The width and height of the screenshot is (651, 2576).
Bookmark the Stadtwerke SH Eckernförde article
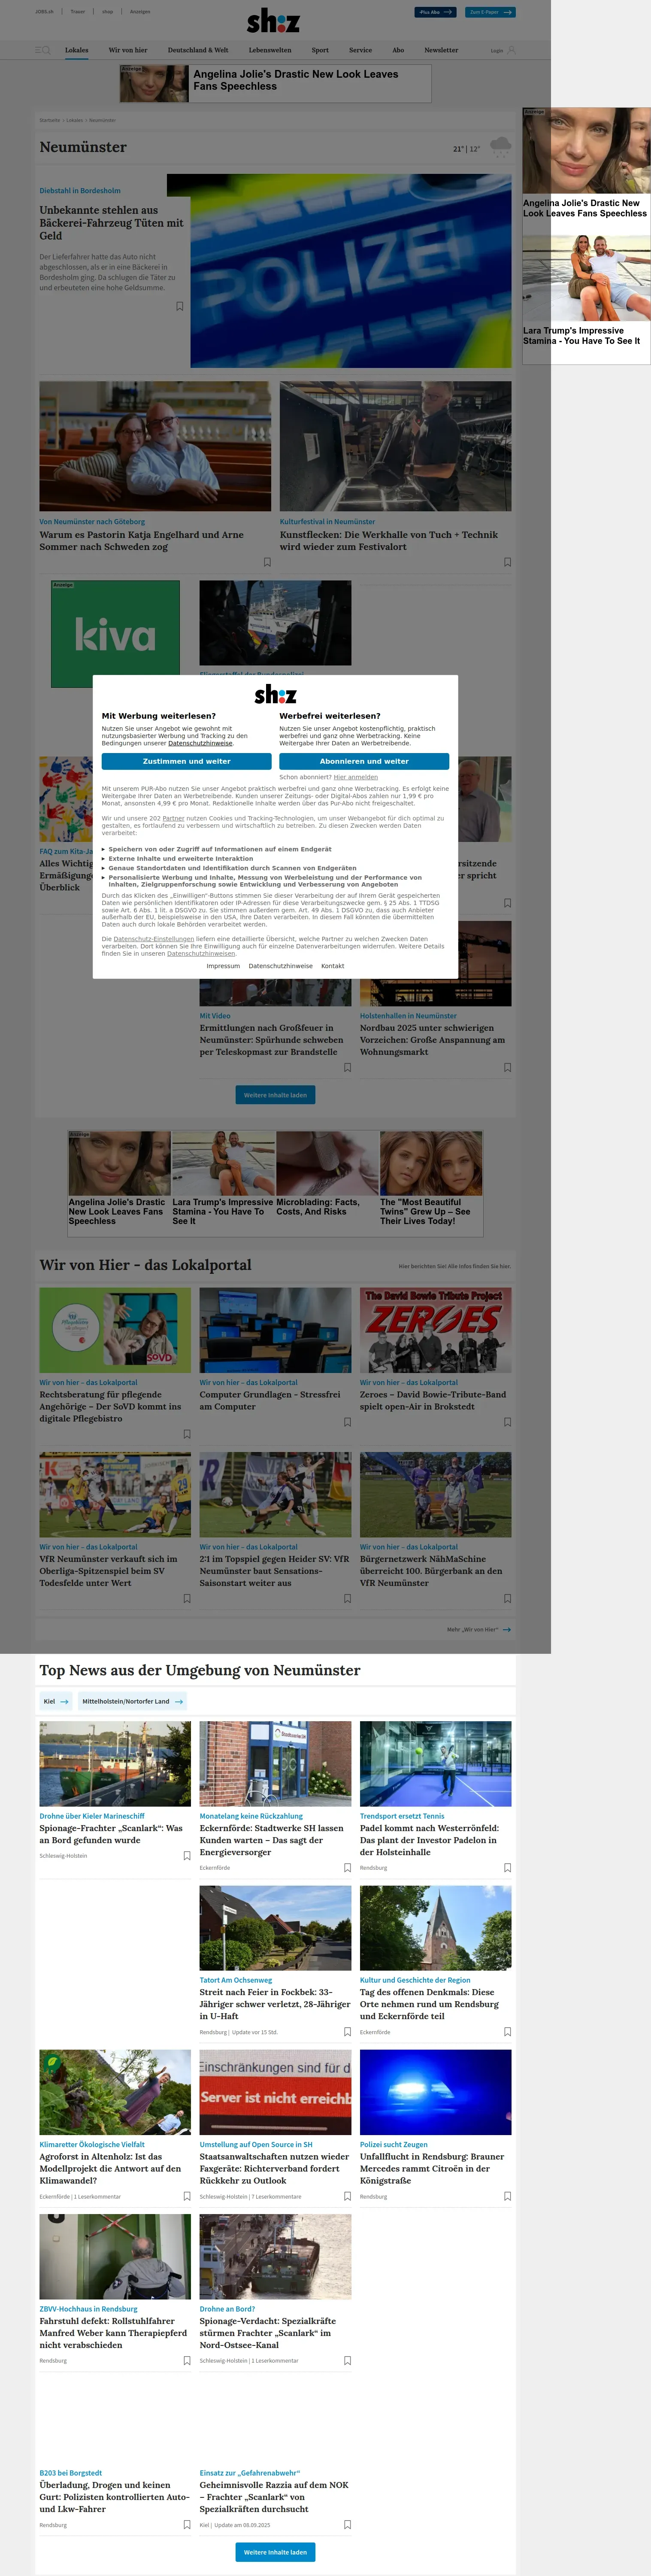coord(347,1868)
